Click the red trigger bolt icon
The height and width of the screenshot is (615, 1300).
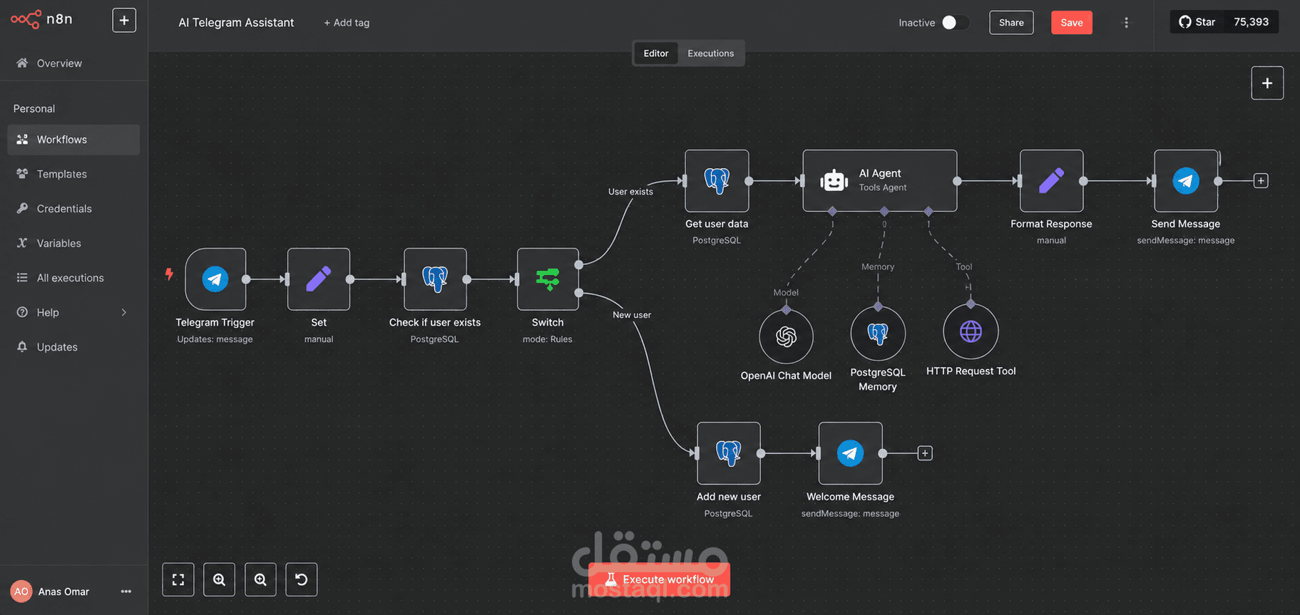click(169, 274)
